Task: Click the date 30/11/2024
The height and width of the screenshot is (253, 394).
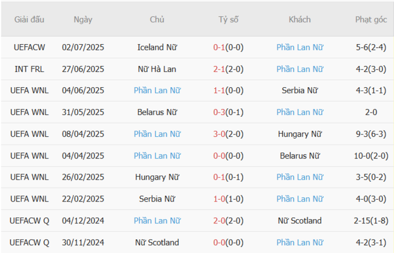Action: pos(83,243)
